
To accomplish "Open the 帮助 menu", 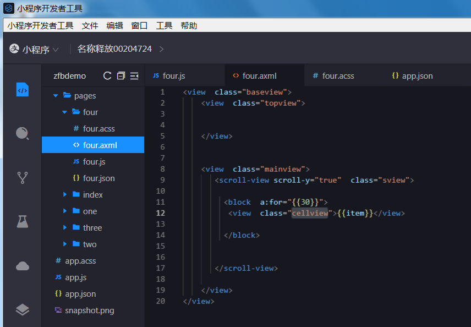I will [x=189, y=25].
